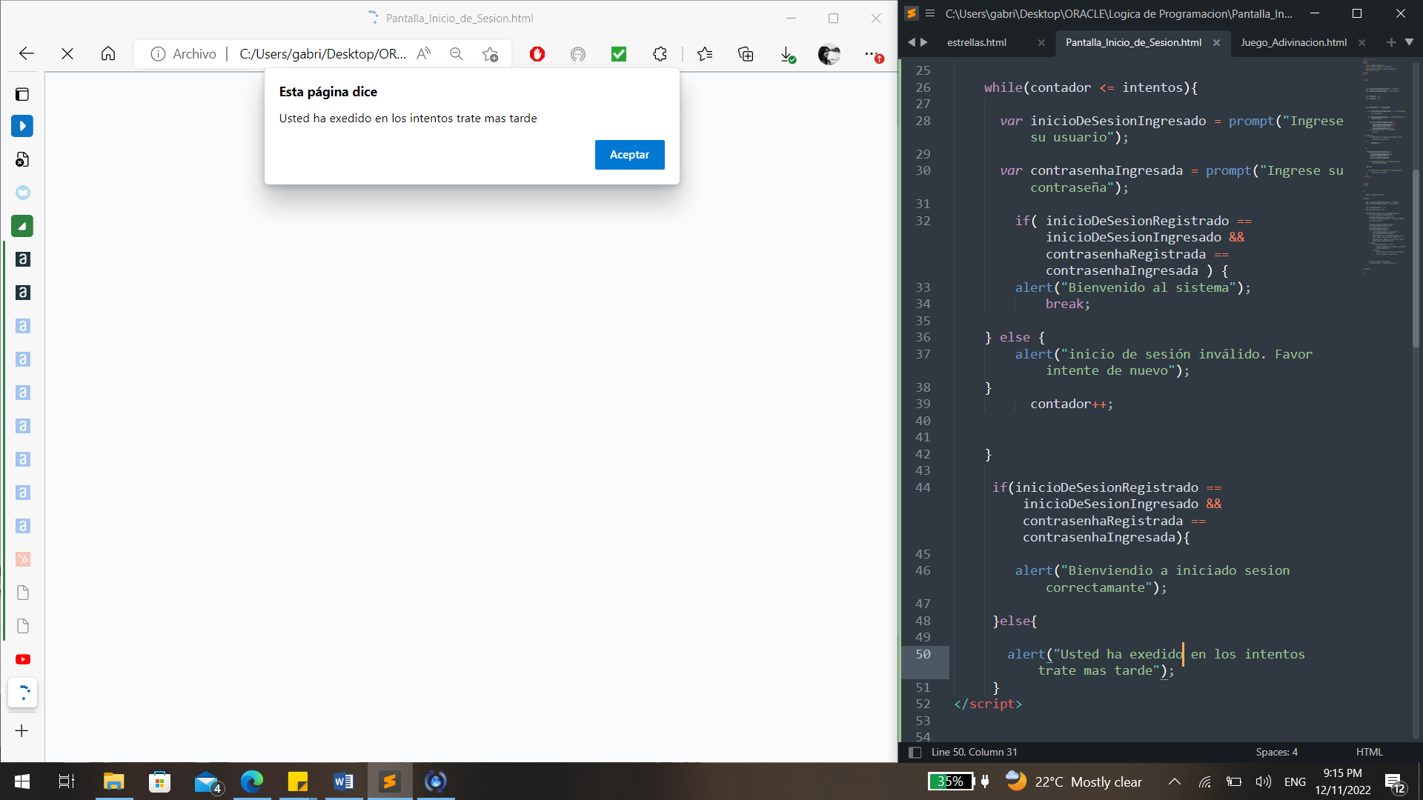
Task: Open the volume control in system tray
Action: 1264,781
